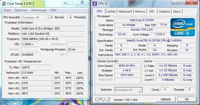Image resolution: width=200 pixels, height=105 pixels.
Task: Click the Kern(e) count box in Core Temp
Action: [x=51, y=17]
